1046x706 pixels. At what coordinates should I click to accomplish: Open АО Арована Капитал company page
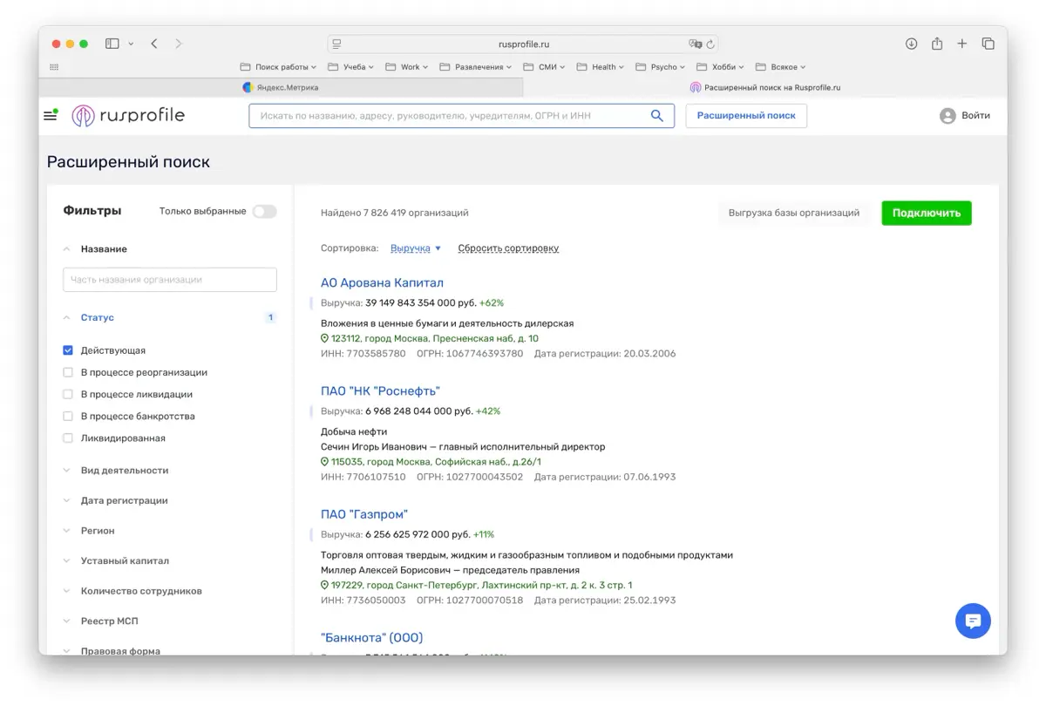382,283
